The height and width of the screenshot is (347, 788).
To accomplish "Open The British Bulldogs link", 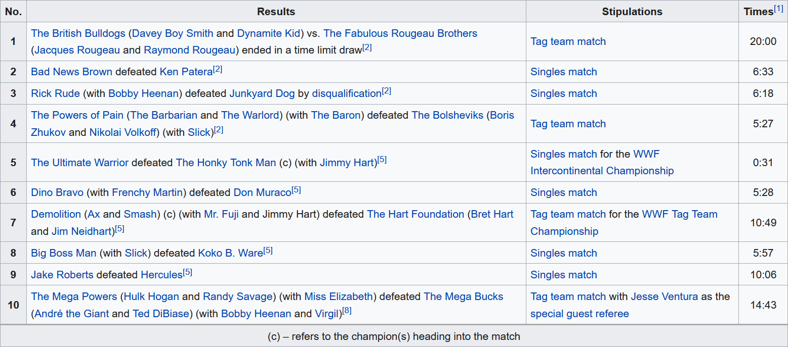I will 78,33.
